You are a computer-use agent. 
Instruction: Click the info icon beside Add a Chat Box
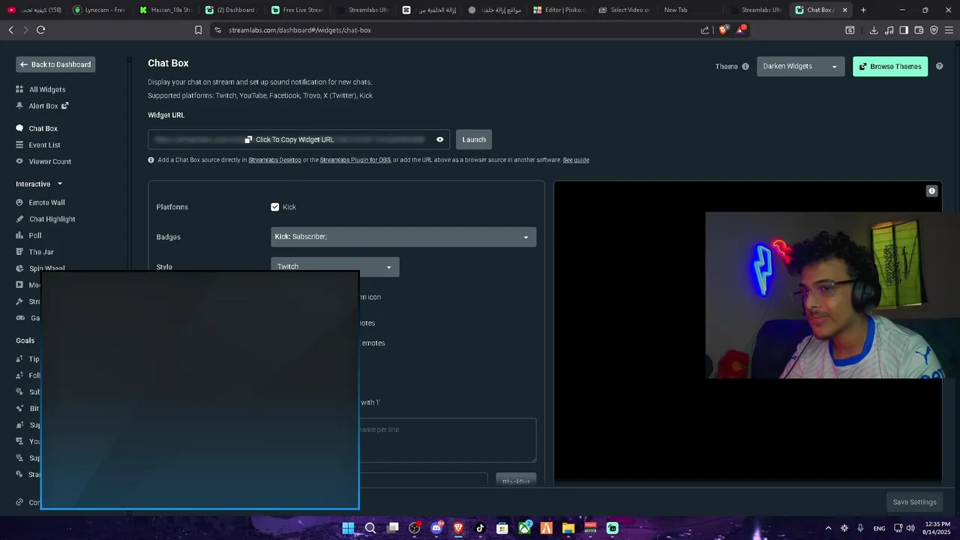pyautogui.click(x=151, y=160)
